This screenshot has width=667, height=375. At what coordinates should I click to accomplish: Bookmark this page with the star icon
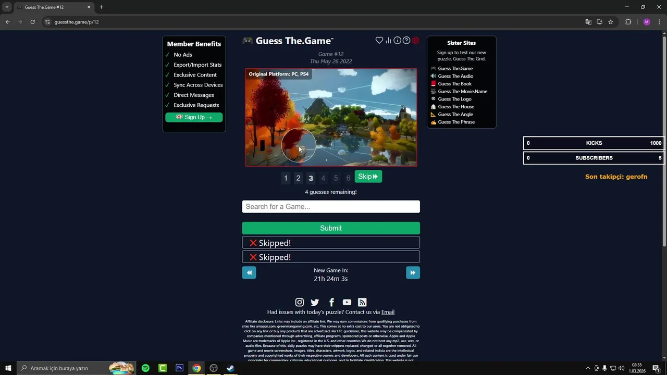pos(611,22)
